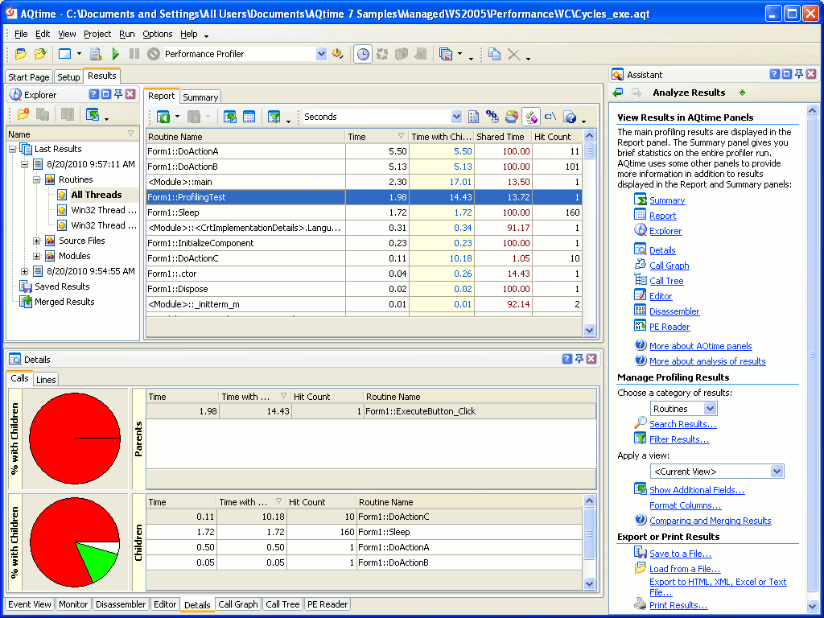Click the filter icon in Report toolbar
This screenshot has width=824, height=618.
tap(274, 117)
